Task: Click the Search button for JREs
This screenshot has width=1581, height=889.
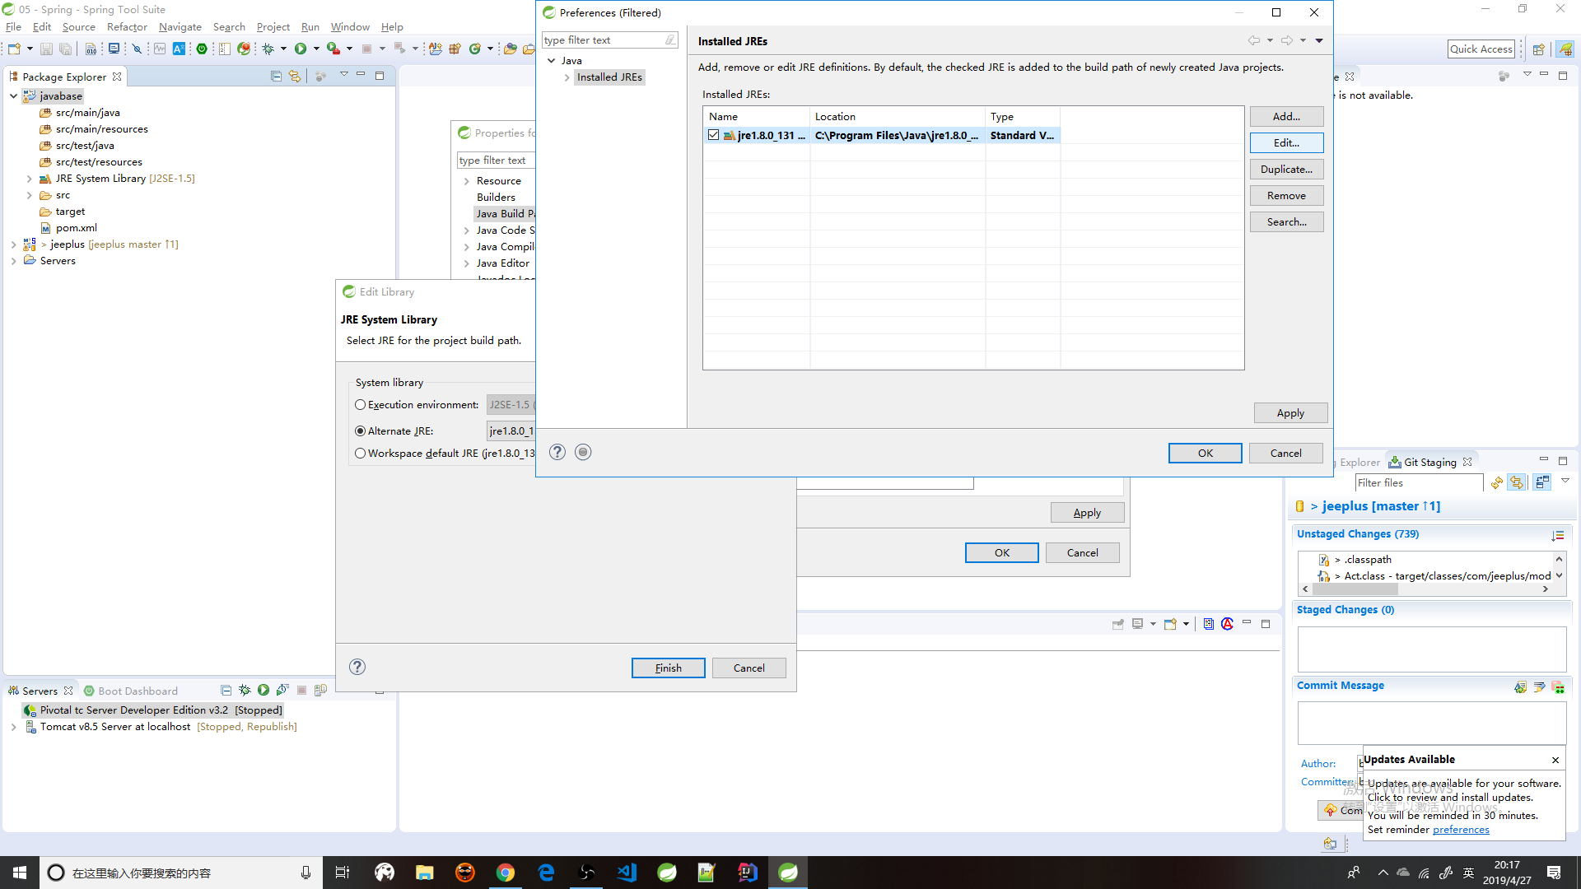Action: [1287, 221]
